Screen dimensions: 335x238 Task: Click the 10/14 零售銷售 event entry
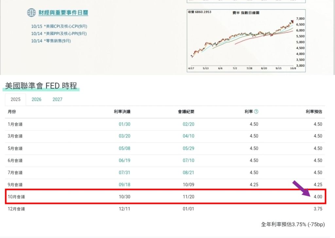[51, 41]
